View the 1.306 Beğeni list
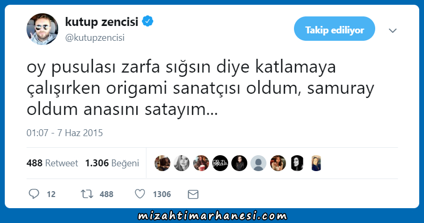This screenshot has height=223, width=424. (112, 163)
